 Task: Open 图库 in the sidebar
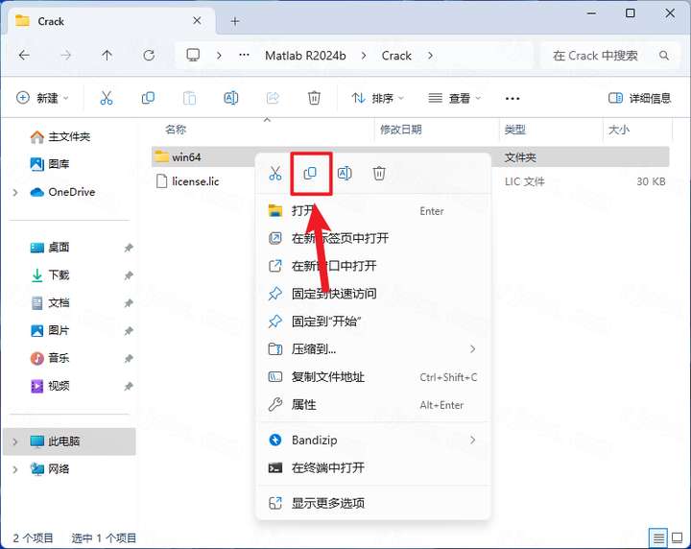coord(50,164)
